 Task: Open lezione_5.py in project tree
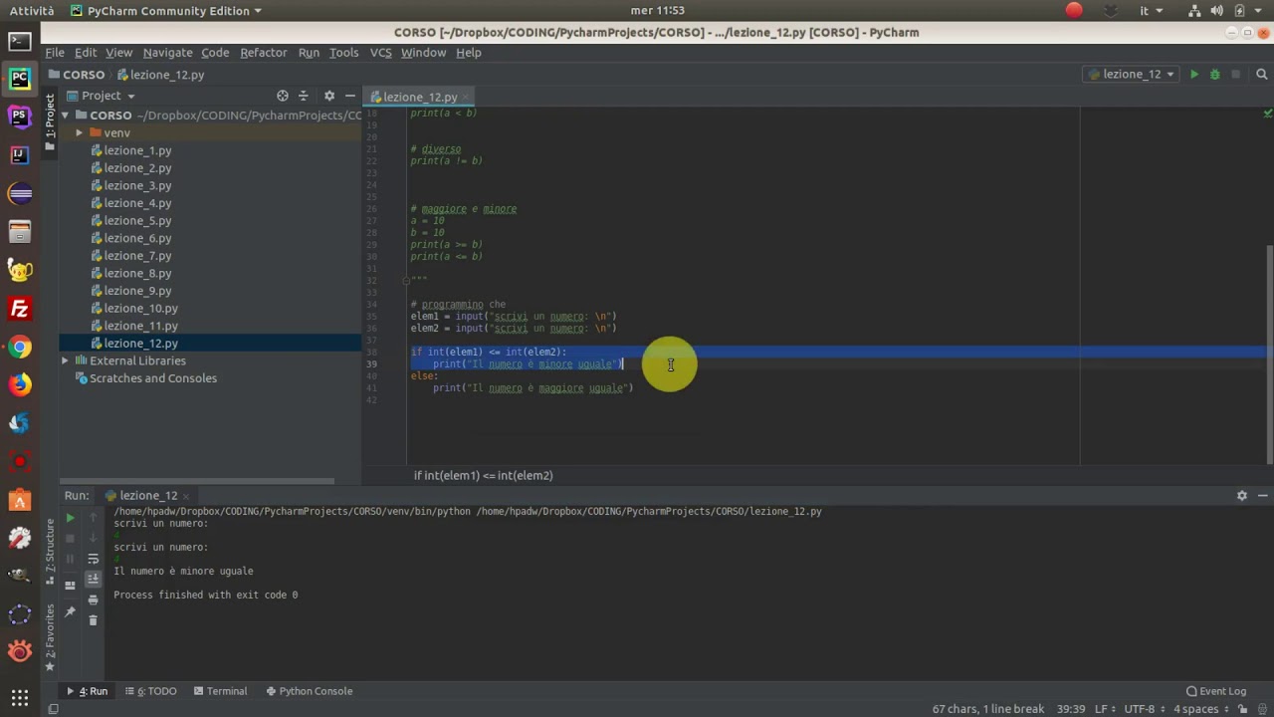tap(137, 220)
